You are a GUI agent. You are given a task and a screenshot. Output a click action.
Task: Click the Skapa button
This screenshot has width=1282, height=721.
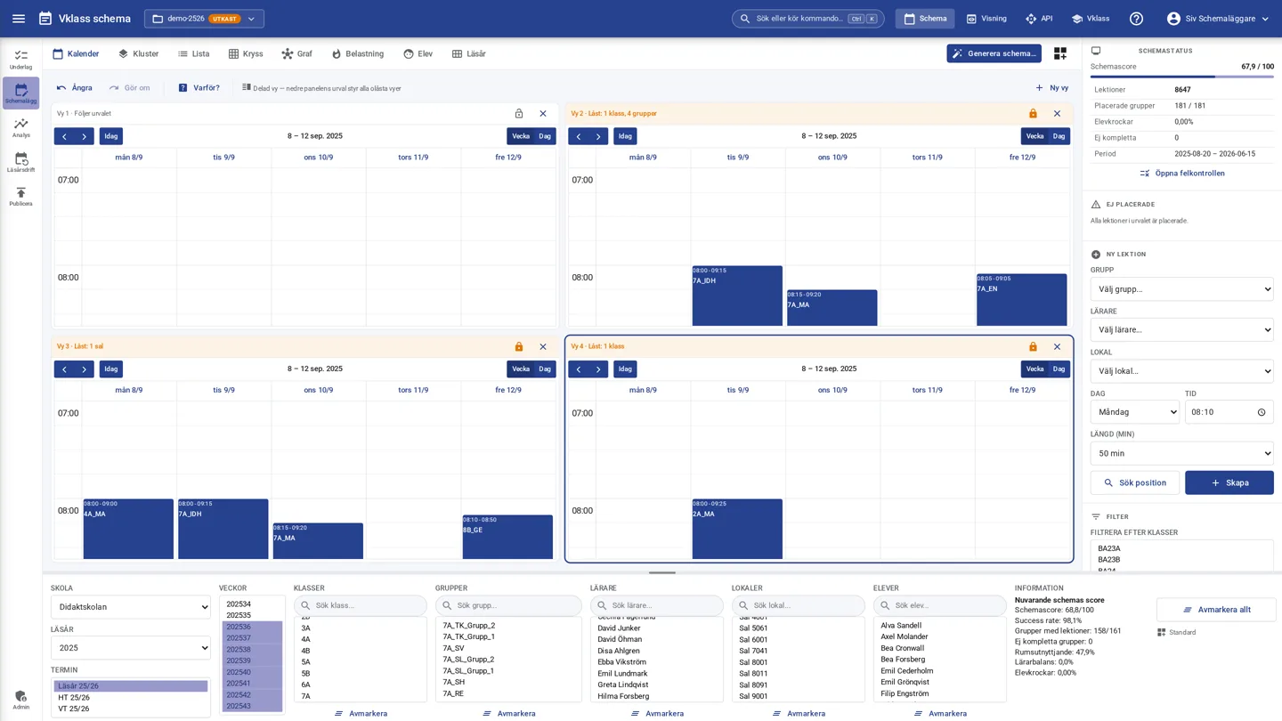(x=1229, y=482)
